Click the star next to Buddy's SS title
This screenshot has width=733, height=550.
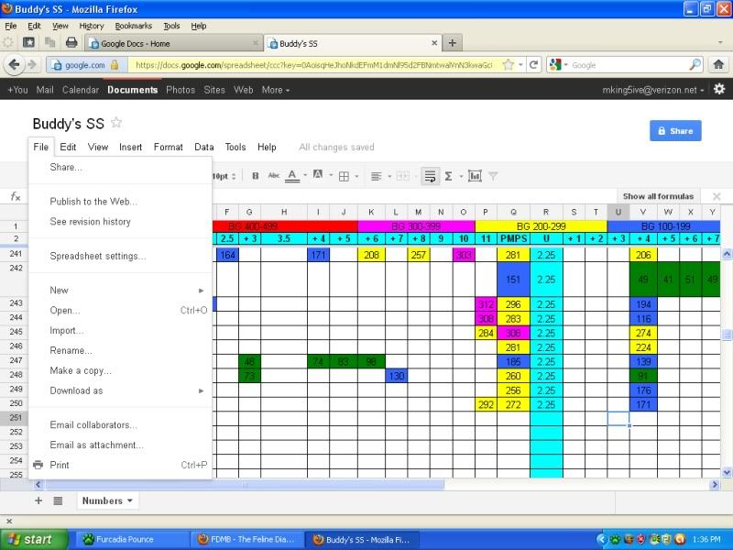(x=116, y=123)
